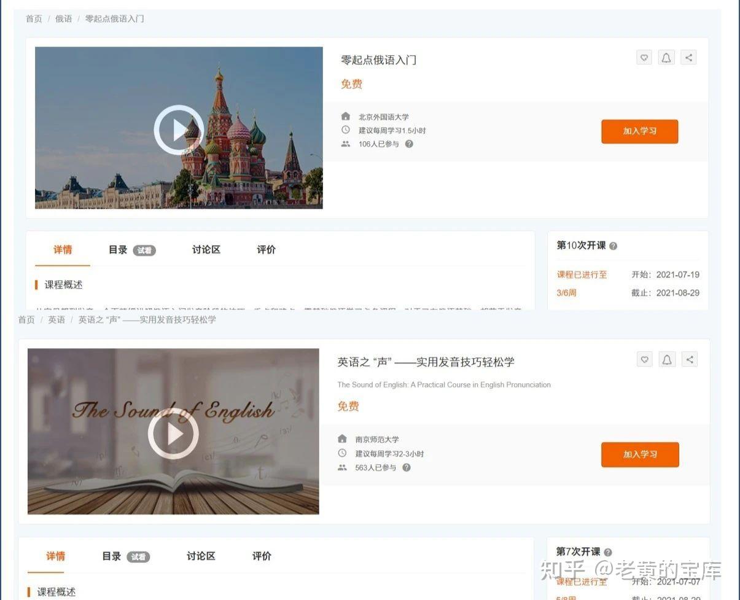The height and width of the screenshot is (600, 740).
Task: Open 目录 tab in Russian course
Action: (118, 249)
